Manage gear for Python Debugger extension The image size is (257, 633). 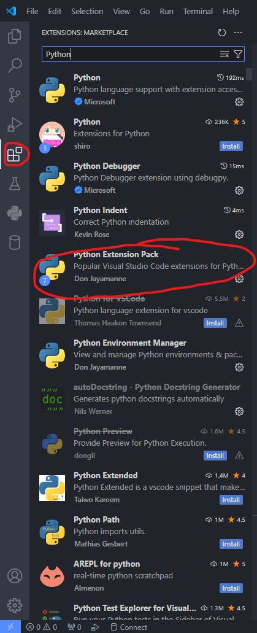pyautogui.click(x=239, y=190)
